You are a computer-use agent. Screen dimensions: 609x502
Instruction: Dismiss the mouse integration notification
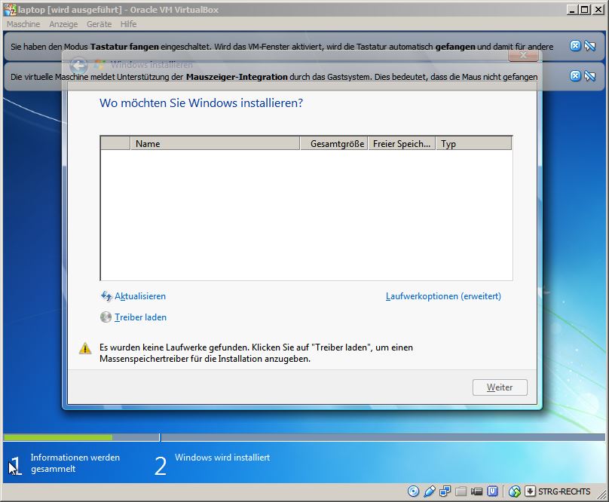tap(576, 76)
